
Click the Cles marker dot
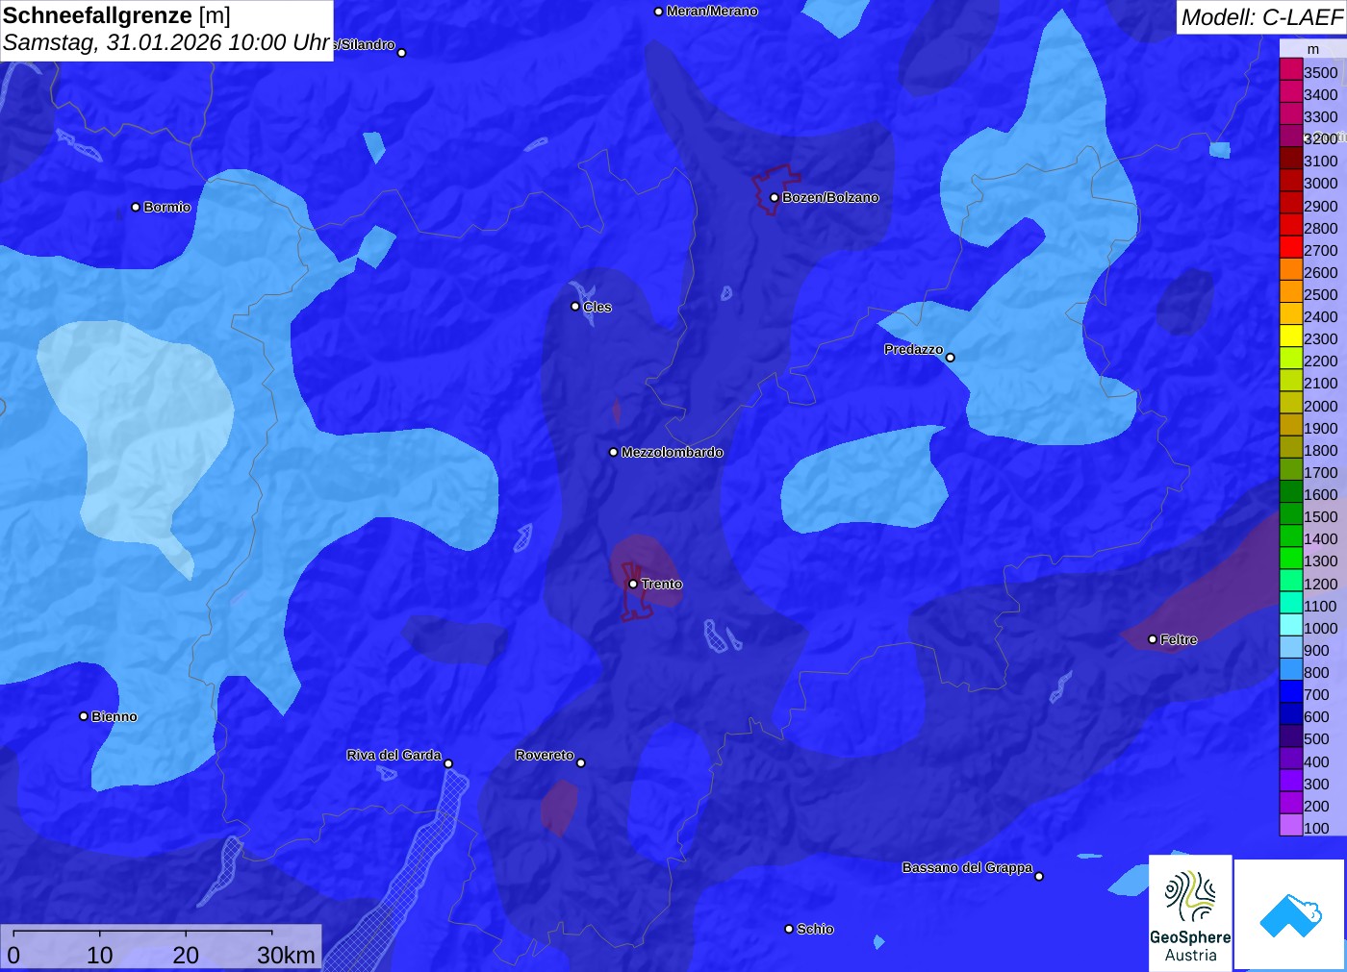[575, 307]
